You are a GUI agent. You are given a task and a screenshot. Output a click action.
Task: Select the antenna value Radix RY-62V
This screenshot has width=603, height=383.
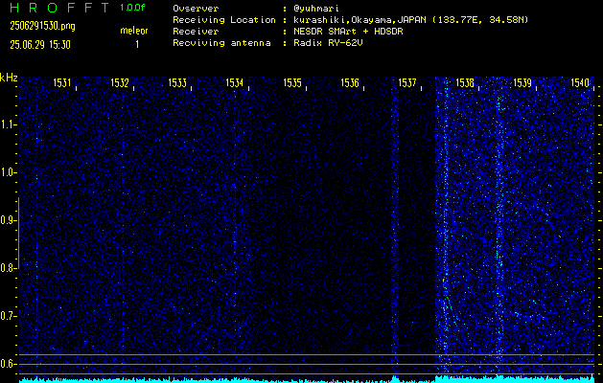[x=329, y=43]
